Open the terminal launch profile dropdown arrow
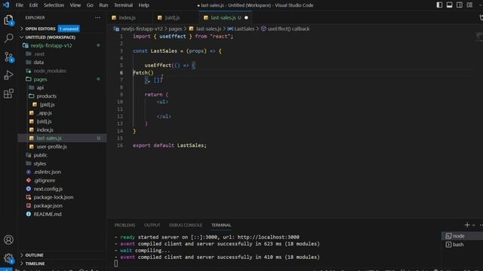Viewport: 483px width, 271px height. click(473, 225)
